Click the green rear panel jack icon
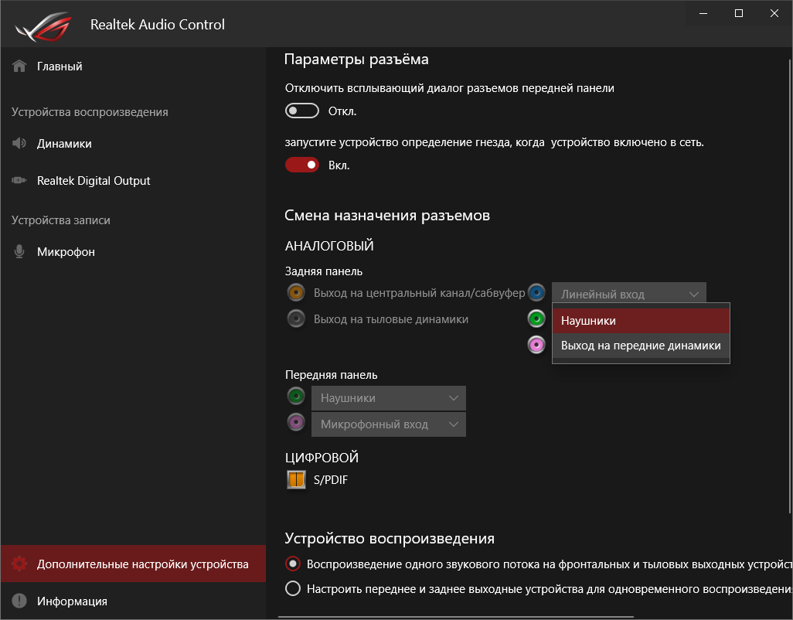The width and height of the screenshot is (793, 620). coord(537,319)
